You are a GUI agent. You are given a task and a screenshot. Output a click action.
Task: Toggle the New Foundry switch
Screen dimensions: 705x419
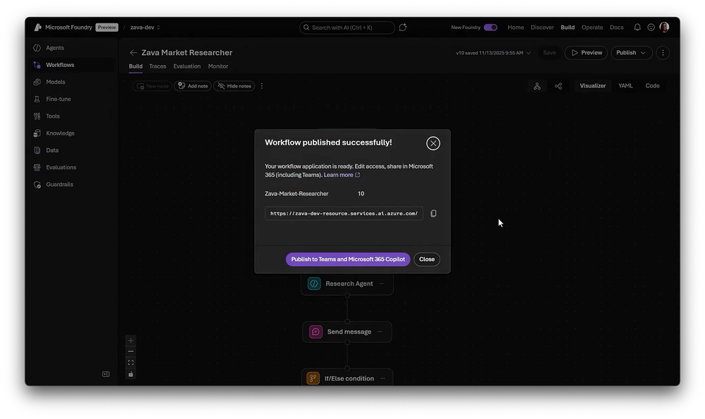point(490,28)
